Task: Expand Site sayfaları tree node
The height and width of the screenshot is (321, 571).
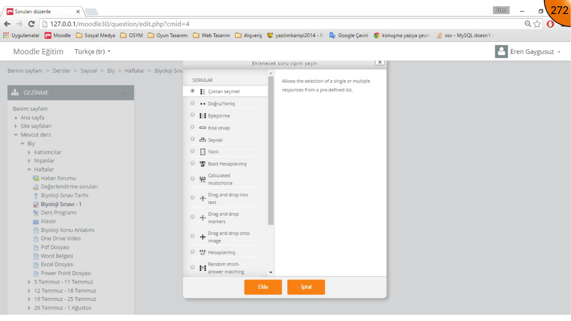Action: click(16, 126)
